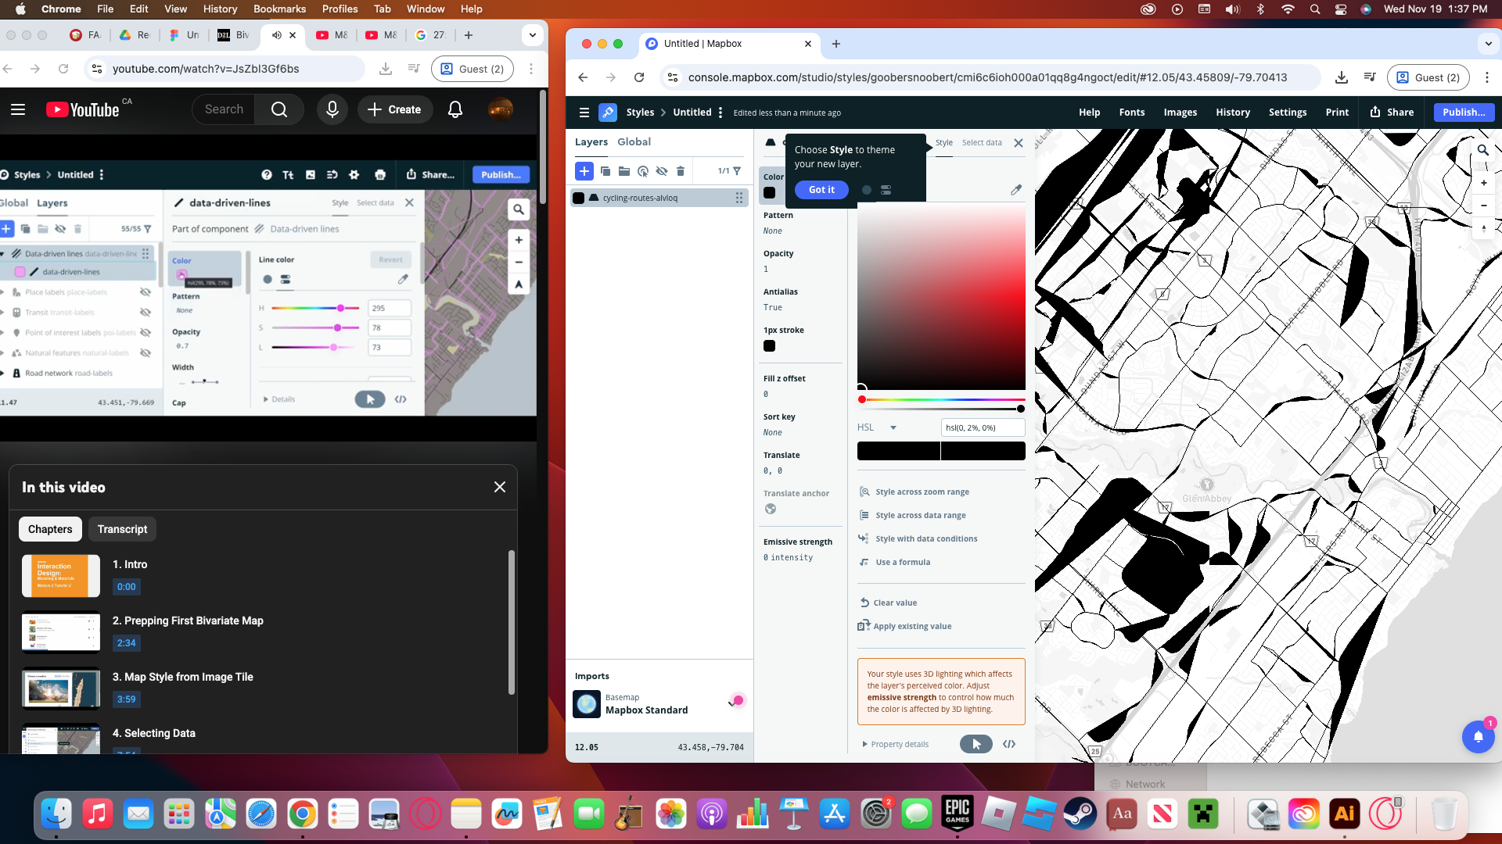
Task: Switch to the Global tab
Action: pyautogui.click(x=634, y=141)
